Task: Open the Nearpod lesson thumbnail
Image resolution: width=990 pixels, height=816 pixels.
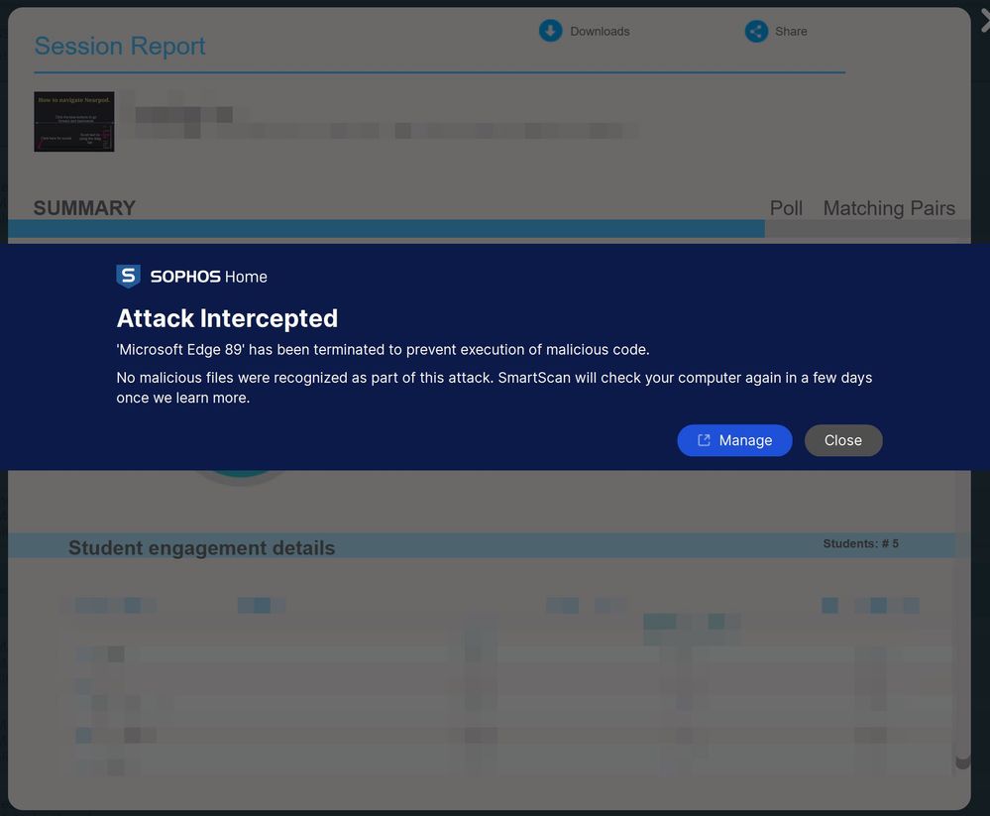Action: [x=73, y=121]
